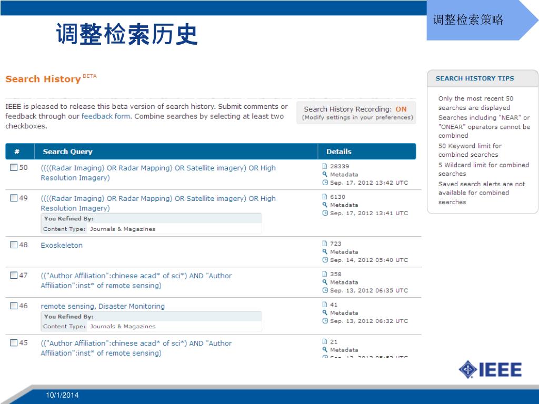539x404 pixels.
Task: Click the magnifier icon in search 49 details
Action: [x=324, y=205]
